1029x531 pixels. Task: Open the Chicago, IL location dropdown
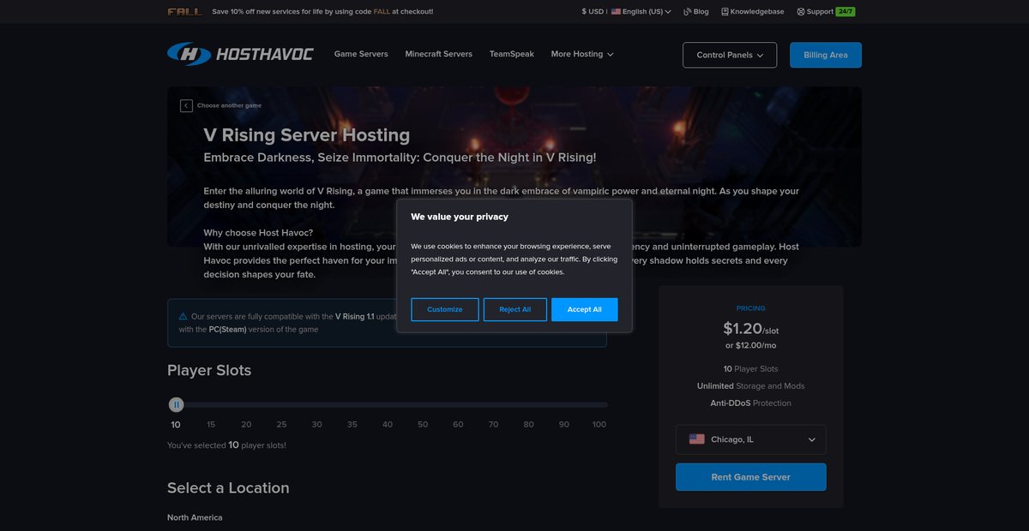coord(751,439)
